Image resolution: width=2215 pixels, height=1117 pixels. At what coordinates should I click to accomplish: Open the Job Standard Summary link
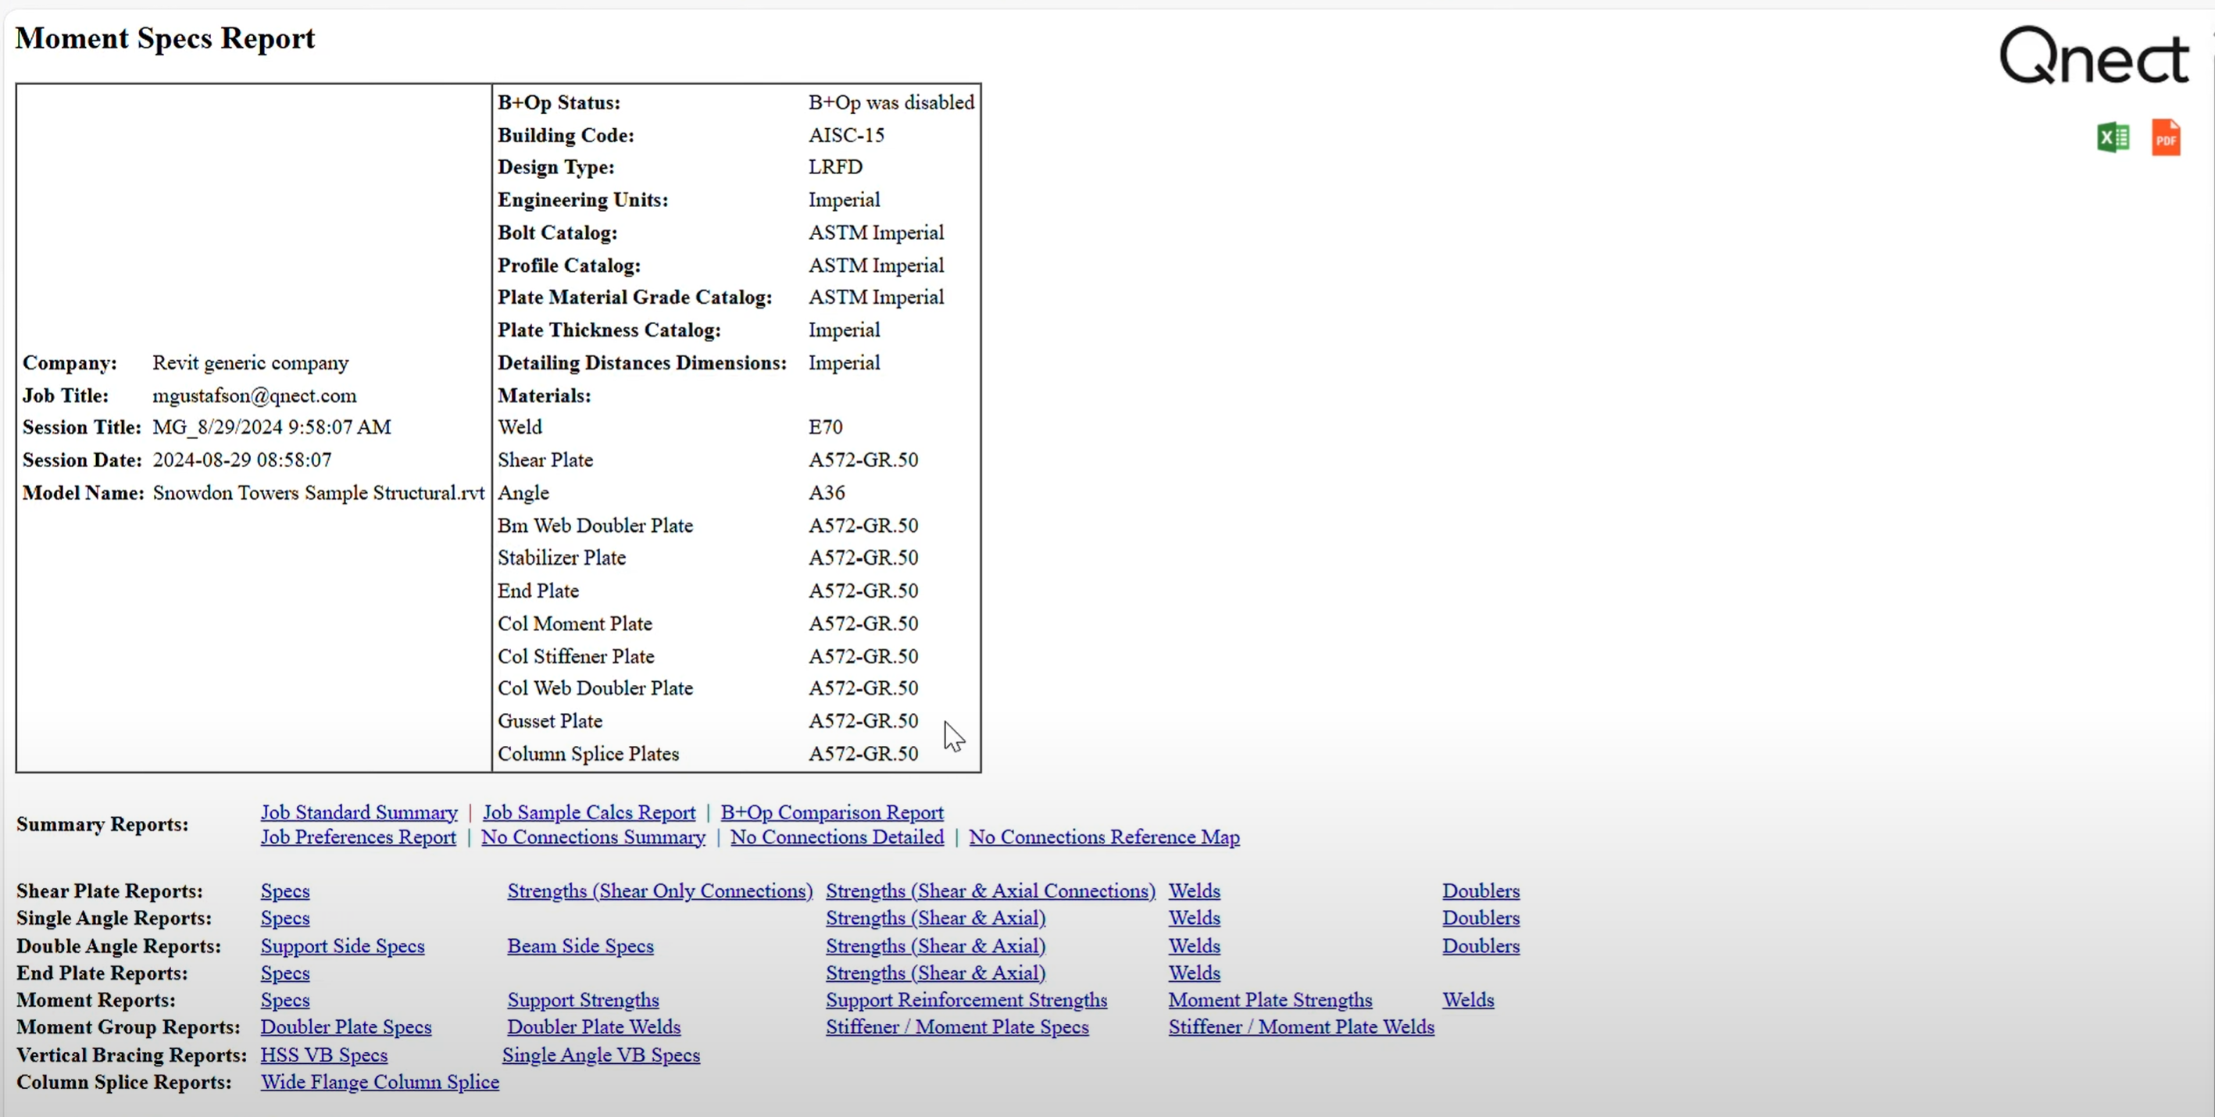pos(359,812)
